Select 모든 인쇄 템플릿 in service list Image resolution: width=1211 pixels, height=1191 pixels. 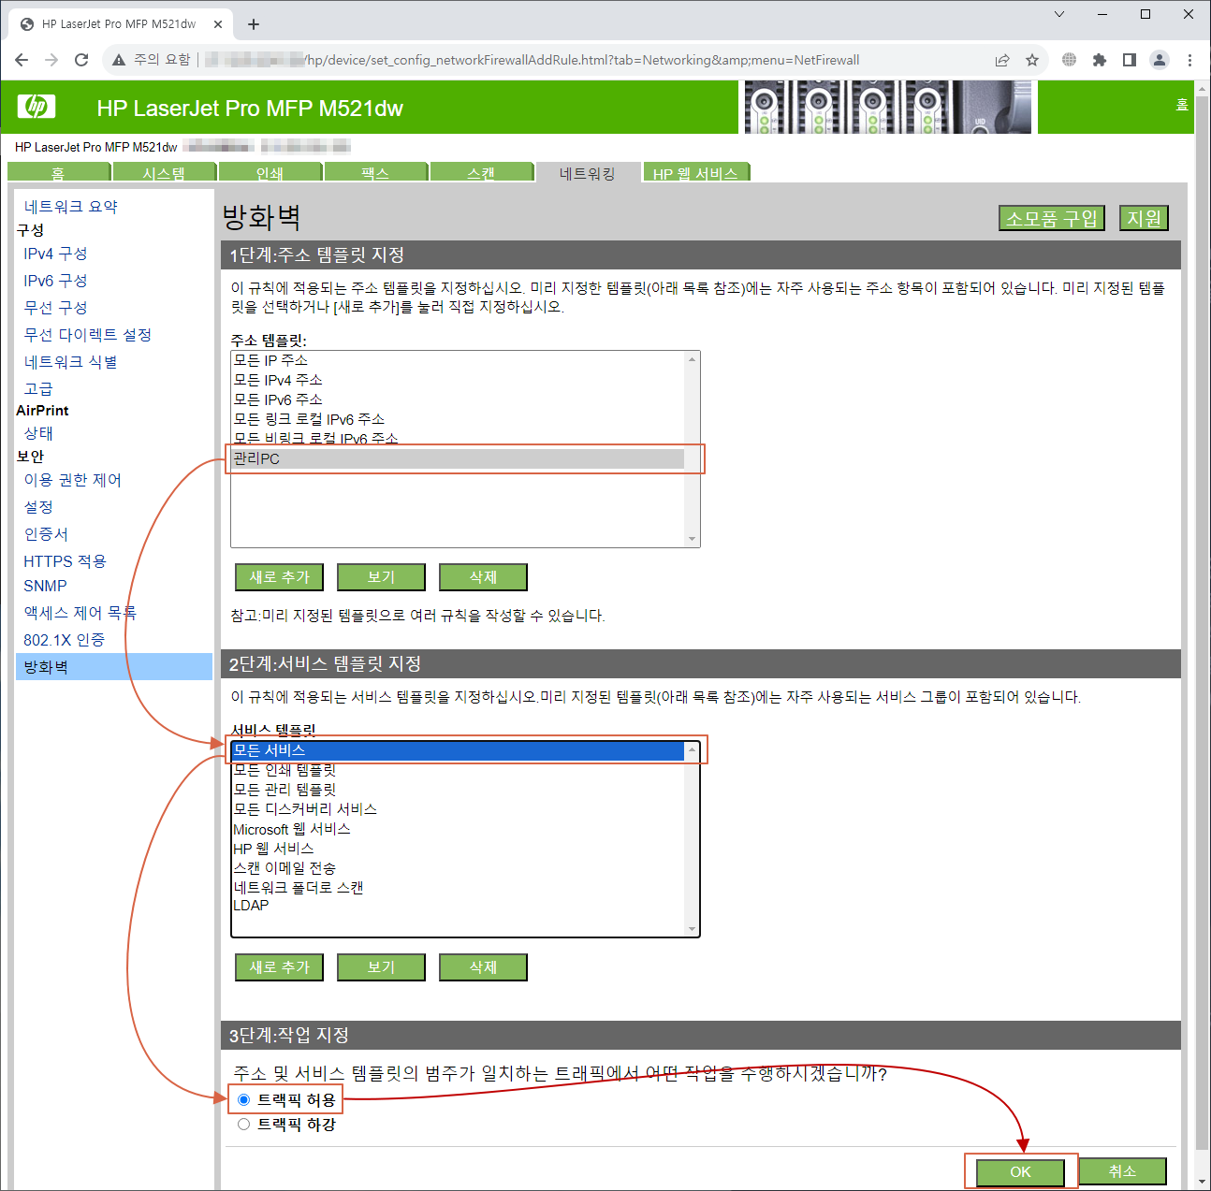coord(458,770)
